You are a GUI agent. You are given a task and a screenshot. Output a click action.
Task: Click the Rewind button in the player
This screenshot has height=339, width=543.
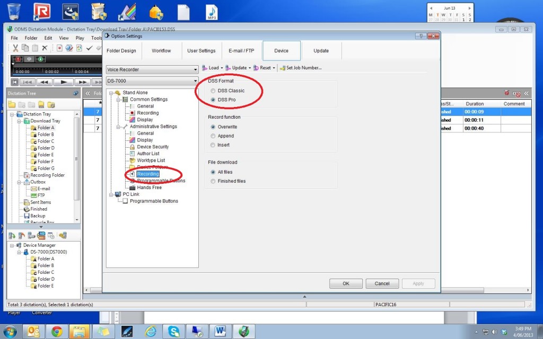[45, 82]
